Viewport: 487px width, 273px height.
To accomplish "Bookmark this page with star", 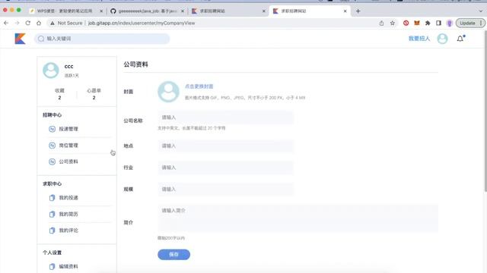I will (x=393, y=23).
